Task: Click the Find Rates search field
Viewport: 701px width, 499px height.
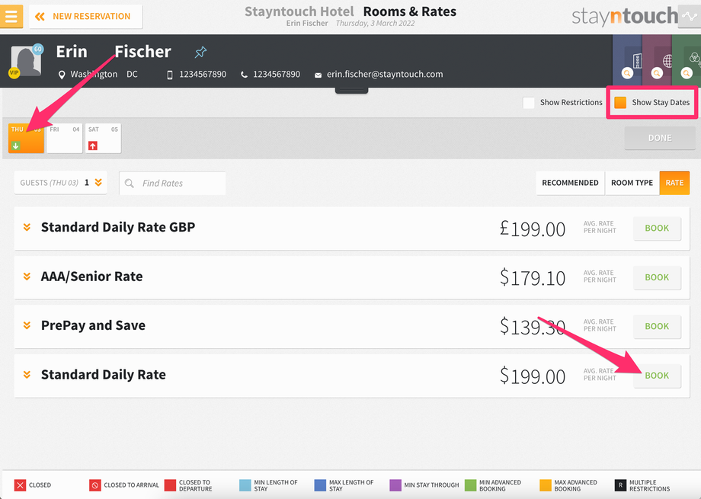Action: pos(172,184)
